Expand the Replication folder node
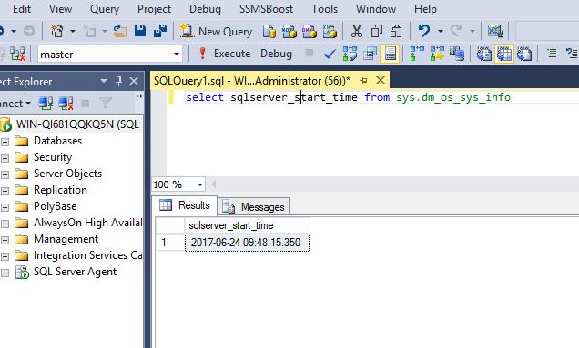 pos(5,191)
